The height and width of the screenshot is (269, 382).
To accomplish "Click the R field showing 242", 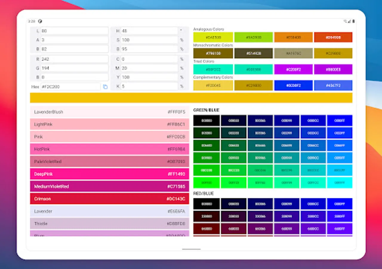I will click(75, 59).
